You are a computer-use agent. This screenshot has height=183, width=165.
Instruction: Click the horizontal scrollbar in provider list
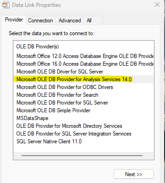pos(82,156)
